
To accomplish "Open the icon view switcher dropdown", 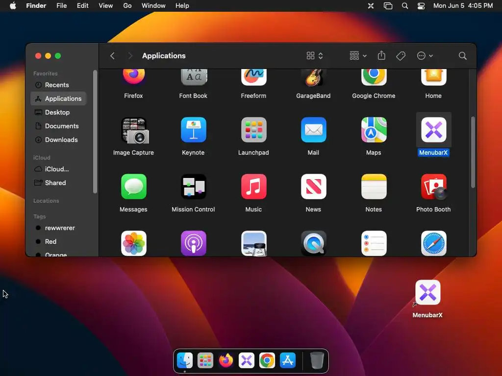I will (x=315, y=56).
